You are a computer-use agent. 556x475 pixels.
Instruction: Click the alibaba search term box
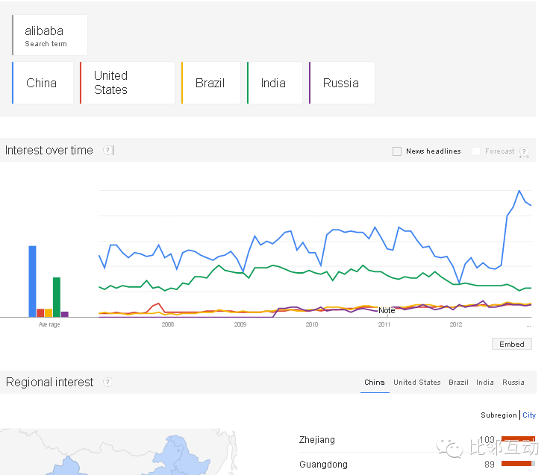tap(50, 35)
